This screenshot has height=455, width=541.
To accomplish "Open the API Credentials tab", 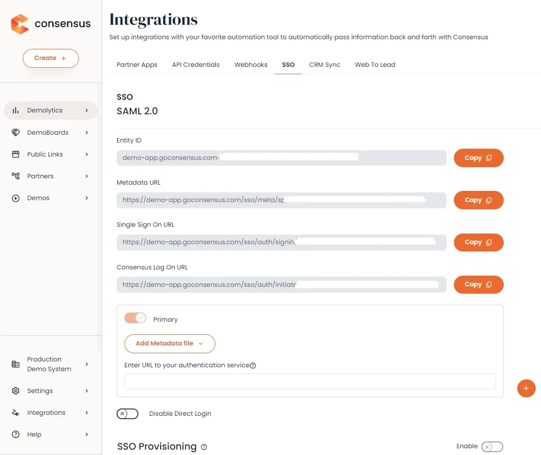I will [195, 64].
